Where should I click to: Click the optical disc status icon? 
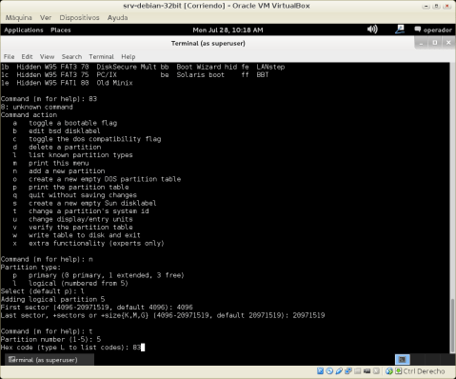point(329,370)
